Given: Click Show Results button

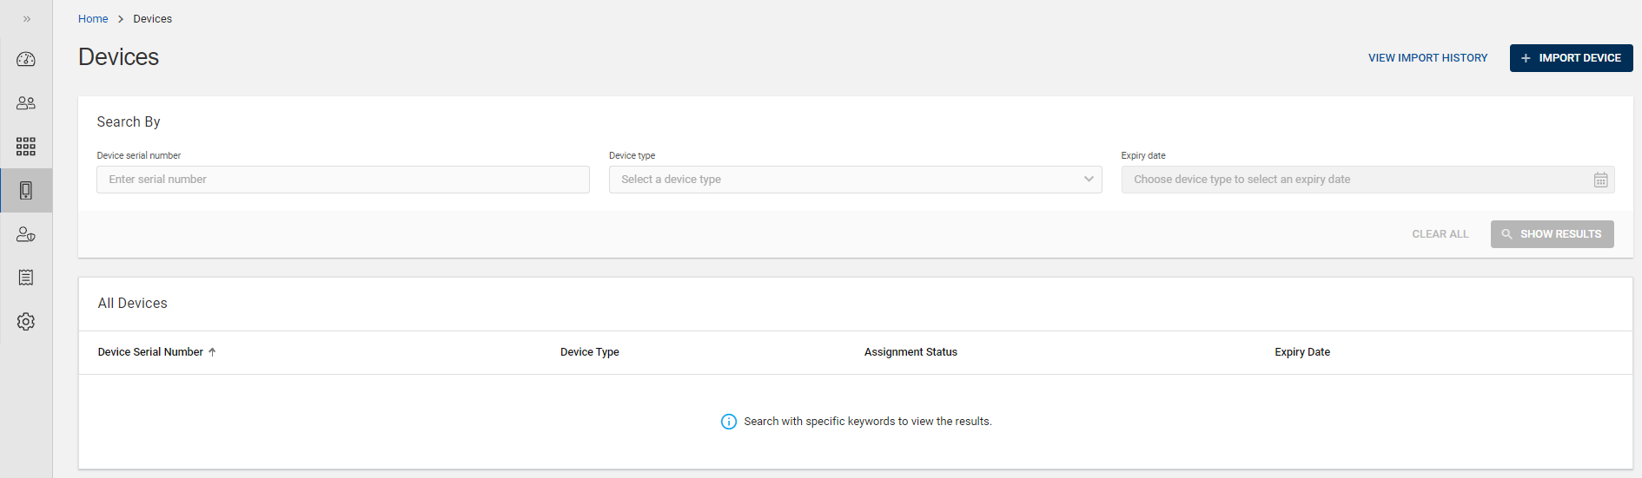Looking at the screenshot, I should (1552, 234).
